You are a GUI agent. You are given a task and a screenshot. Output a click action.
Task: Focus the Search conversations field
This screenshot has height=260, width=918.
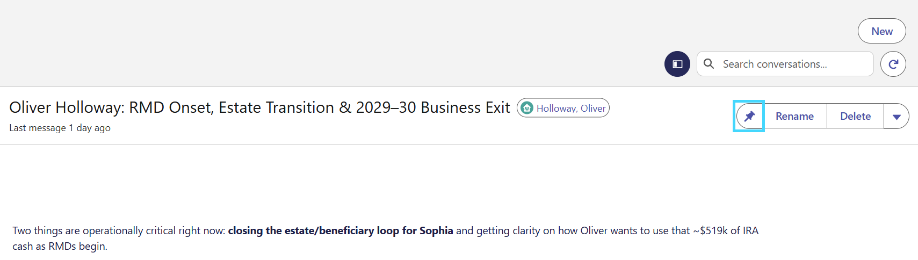(x=785, y=64)
